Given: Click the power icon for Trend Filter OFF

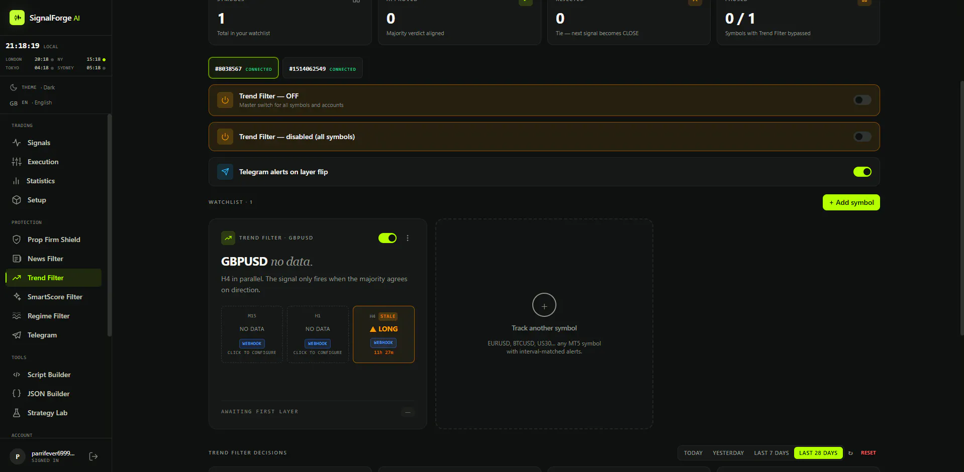Looking at the screenshot, I should [225, 100].
